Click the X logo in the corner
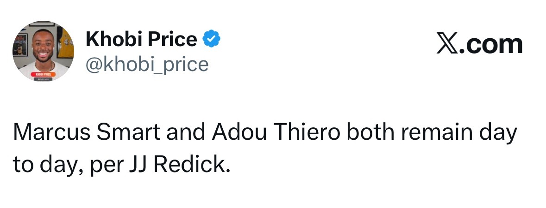 coord(446,45)
